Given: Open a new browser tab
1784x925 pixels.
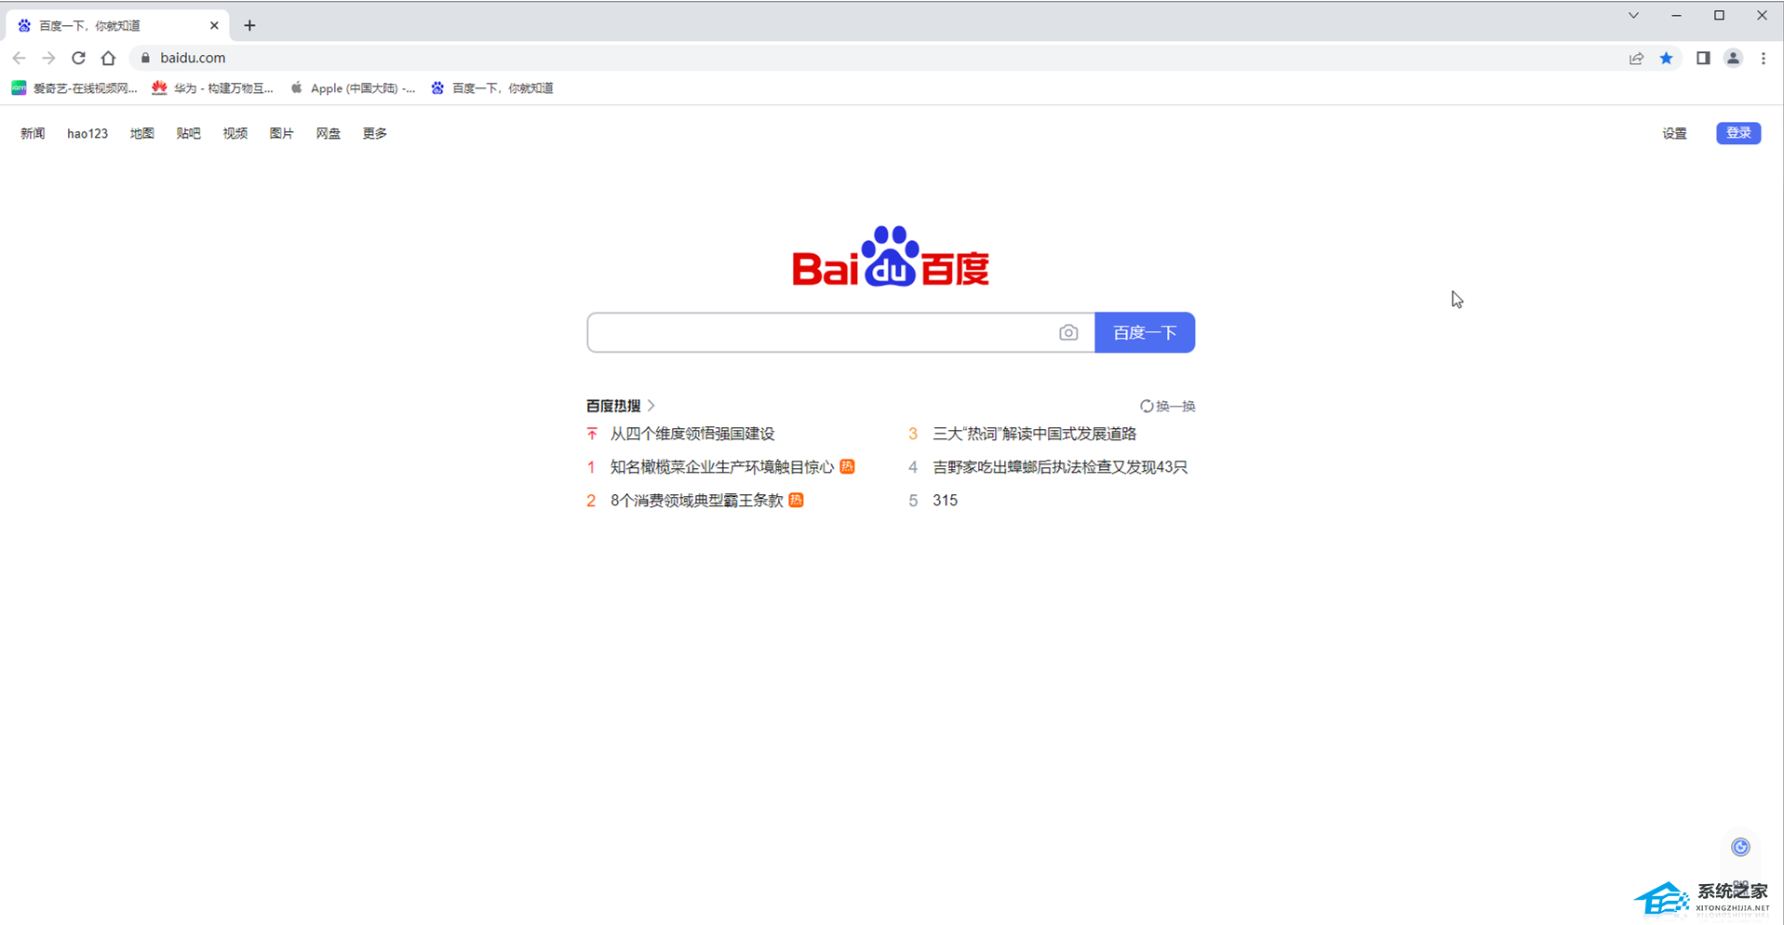Looking at the screenshot, I should (x=249, y=25).
